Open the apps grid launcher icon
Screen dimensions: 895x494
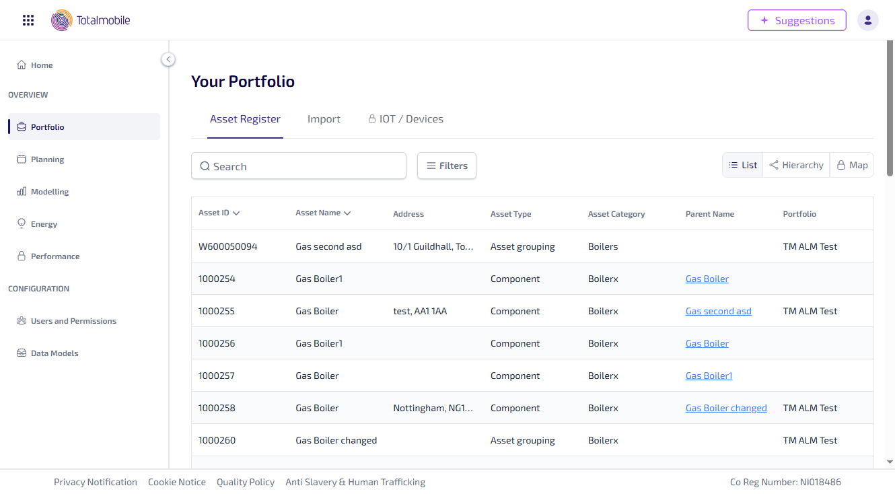[28, 20]
